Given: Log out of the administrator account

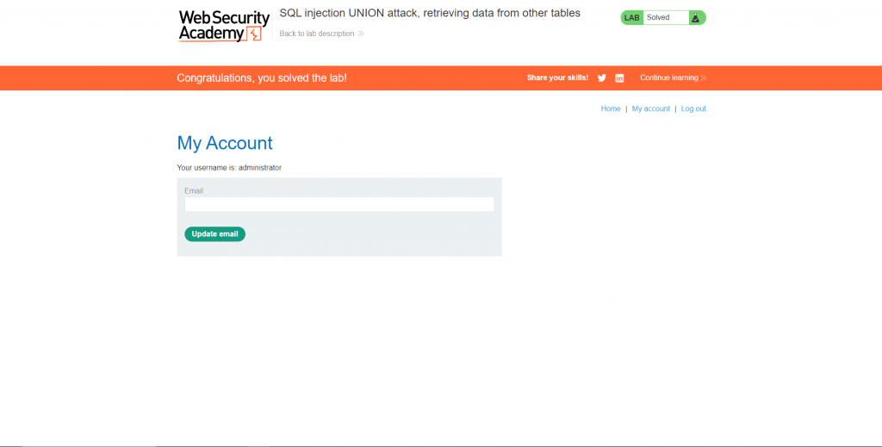Looking at the screenshot, I should click(693, 109).
